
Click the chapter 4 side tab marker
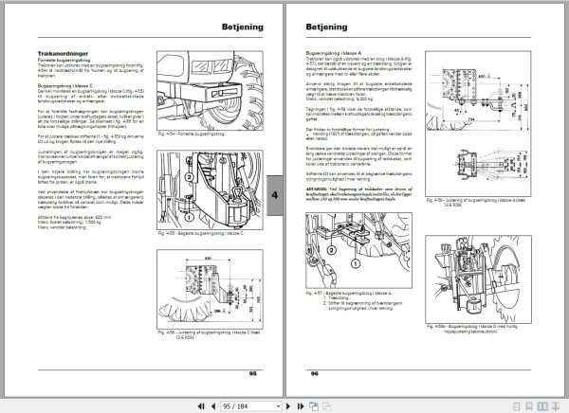click(x=275, y=195)
